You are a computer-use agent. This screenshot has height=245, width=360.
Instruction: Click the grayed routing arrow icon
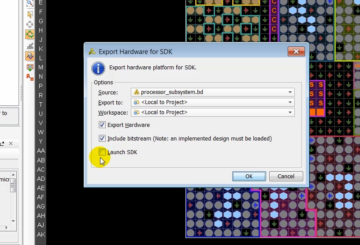pyautogui.click(x=30, y=46)
